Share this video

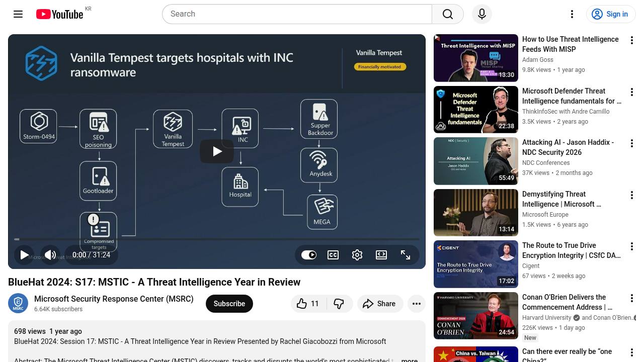380,304
